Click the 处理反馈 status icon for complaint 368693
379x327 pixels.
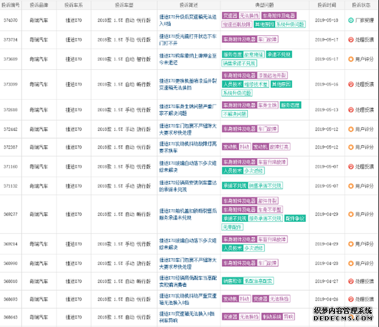click(351, 299)
